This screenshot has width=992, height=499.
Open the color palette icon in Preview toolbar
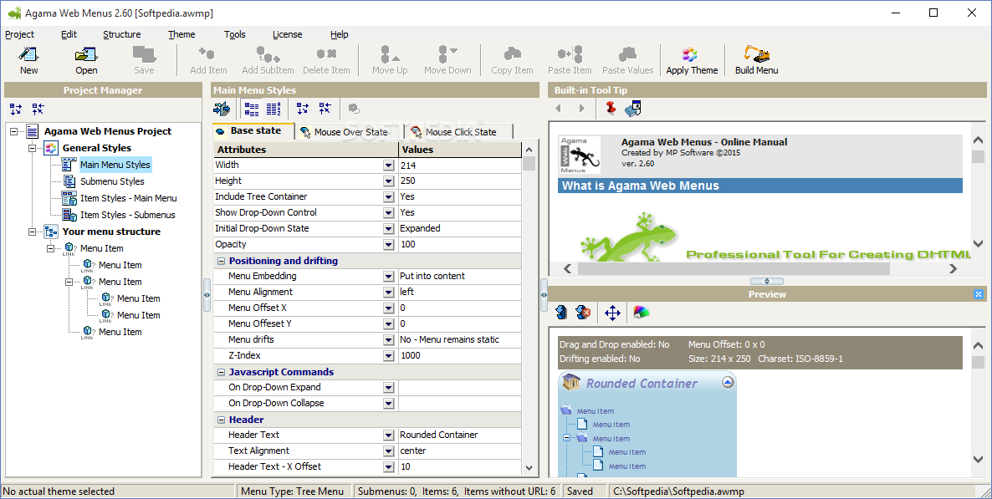[x=641, y=313]
